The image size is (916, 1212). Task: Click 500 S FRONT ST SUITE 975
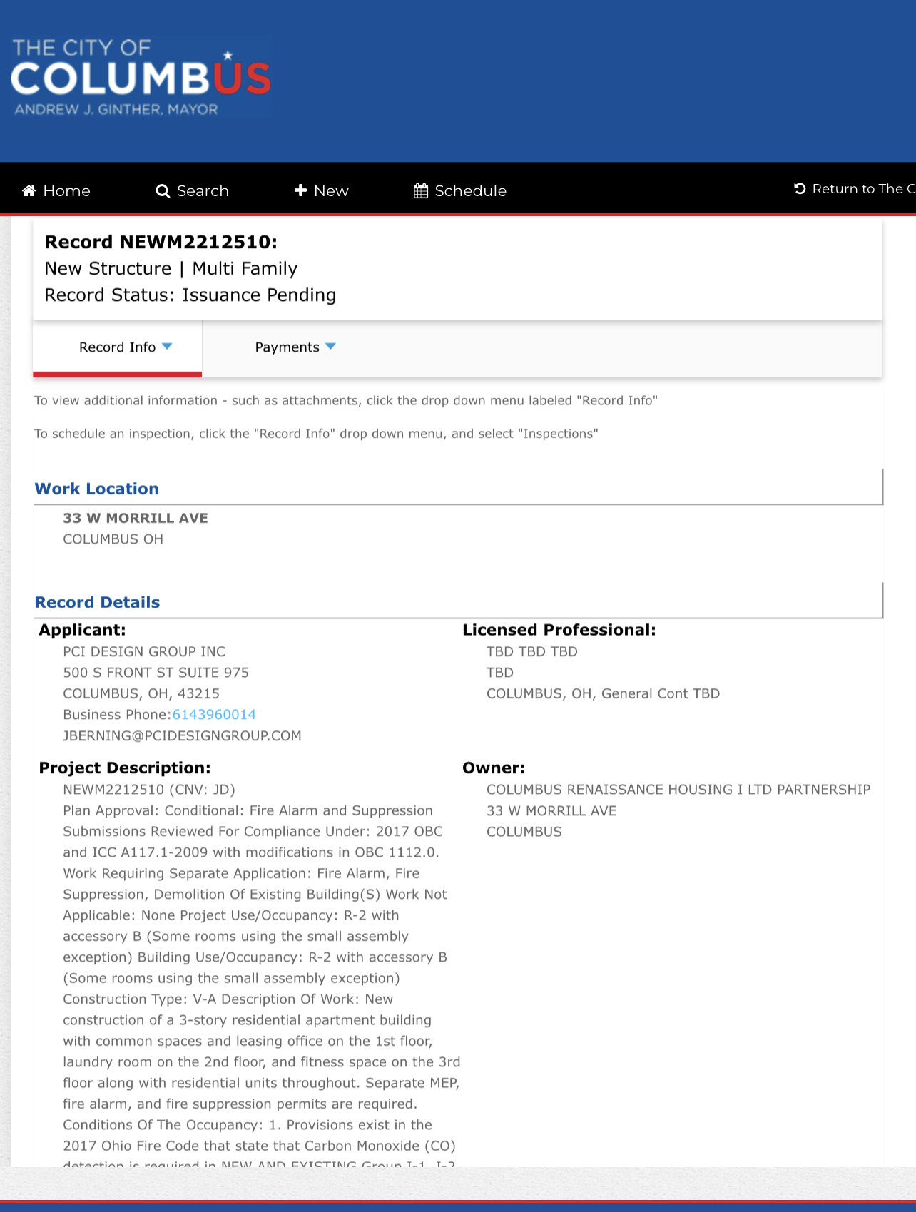(156, 673)
